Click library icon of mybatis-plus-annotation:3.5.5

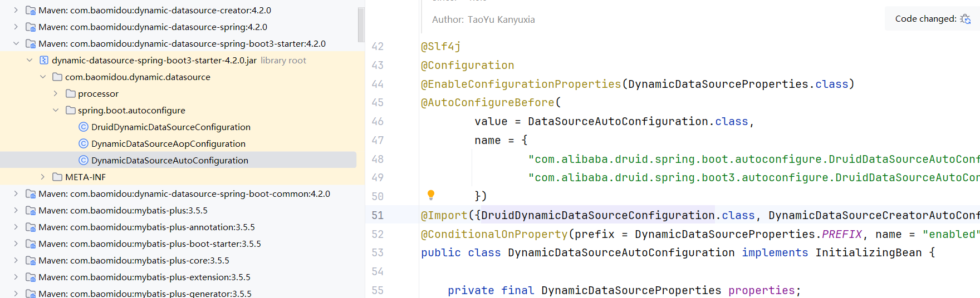[x=31, y=227]
